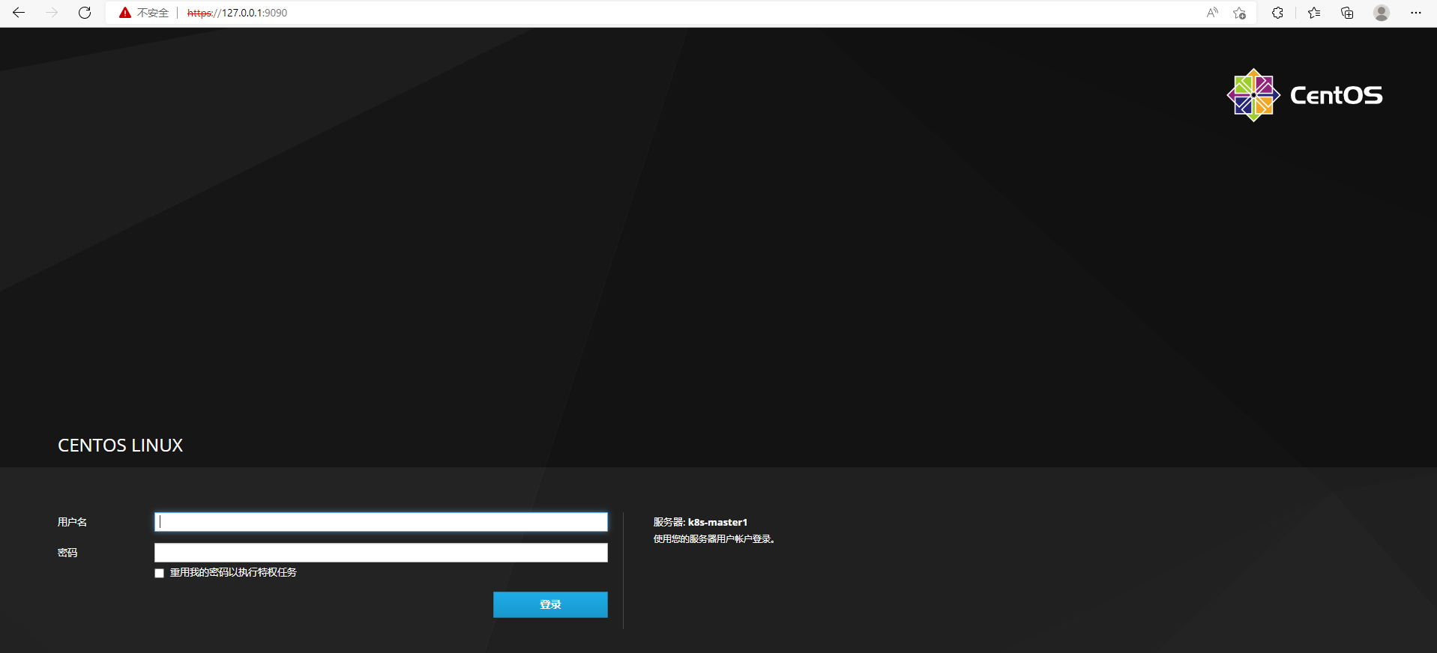The height and width of the screenshot is (653, 1437).
Task: Click the address bar URL 127.0.0.1:9090
Action: 237,13
